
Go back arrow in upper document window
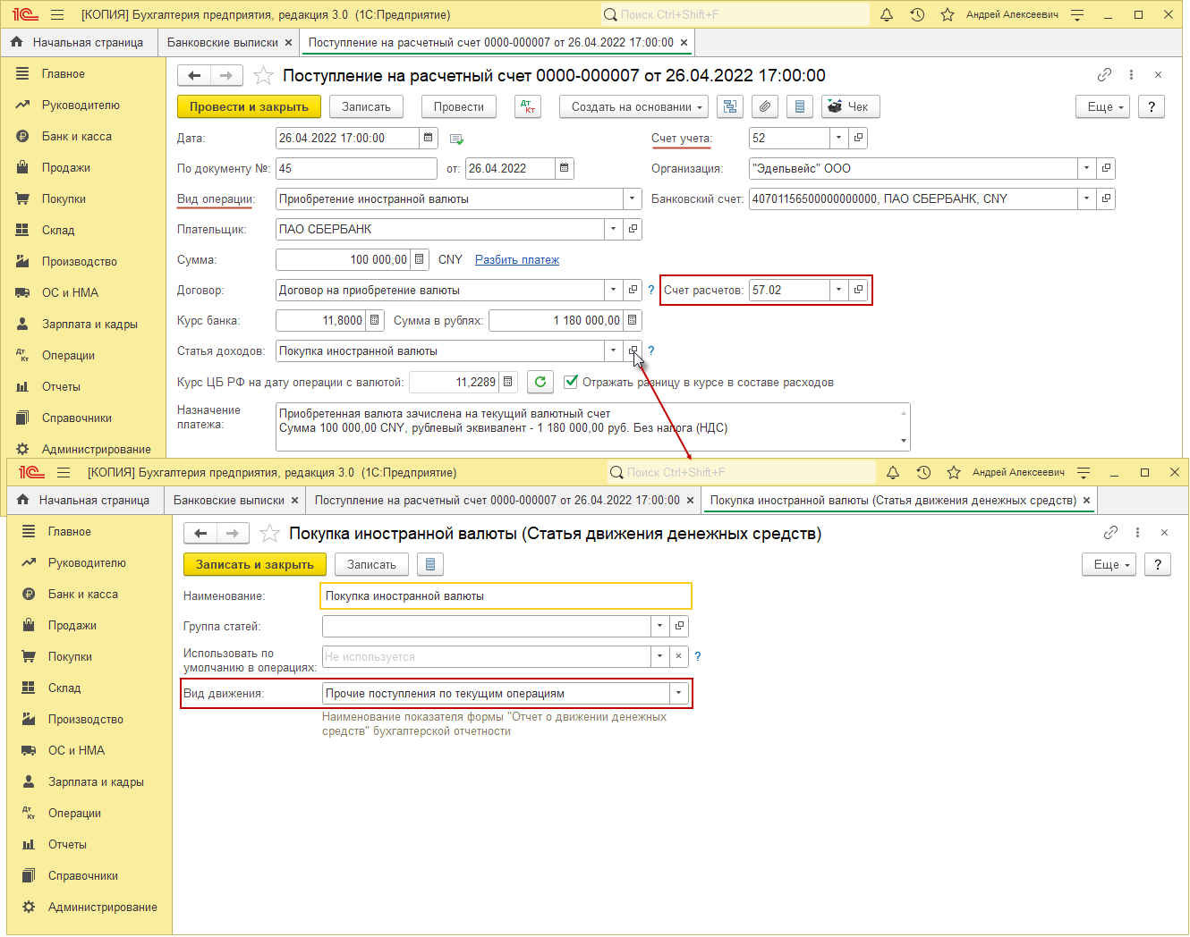[194, 76]
